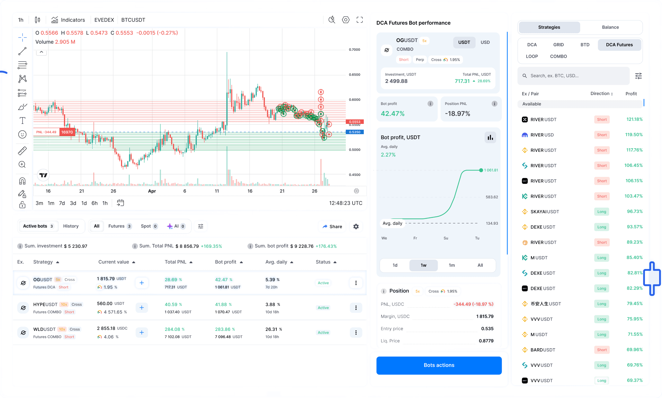Sort table by Current value
Screen dimensions: 662x398
click(117, 262)
